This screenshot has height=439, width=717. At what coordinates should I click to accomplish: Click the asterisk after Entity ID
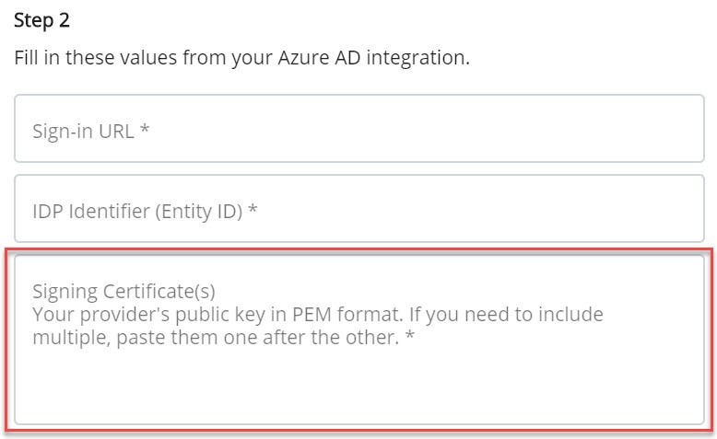tap(253, 209)
